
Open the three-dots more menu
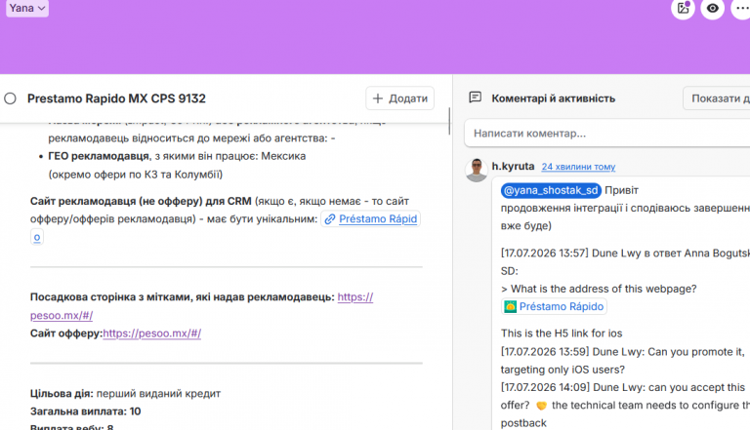(x=741, y=8)
